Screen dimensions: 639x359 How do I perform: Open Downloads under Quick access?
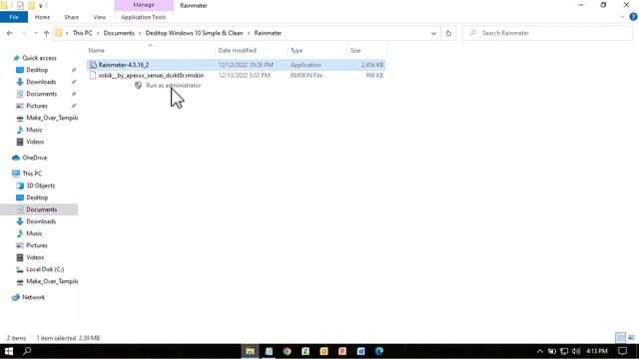coord(41,82)
